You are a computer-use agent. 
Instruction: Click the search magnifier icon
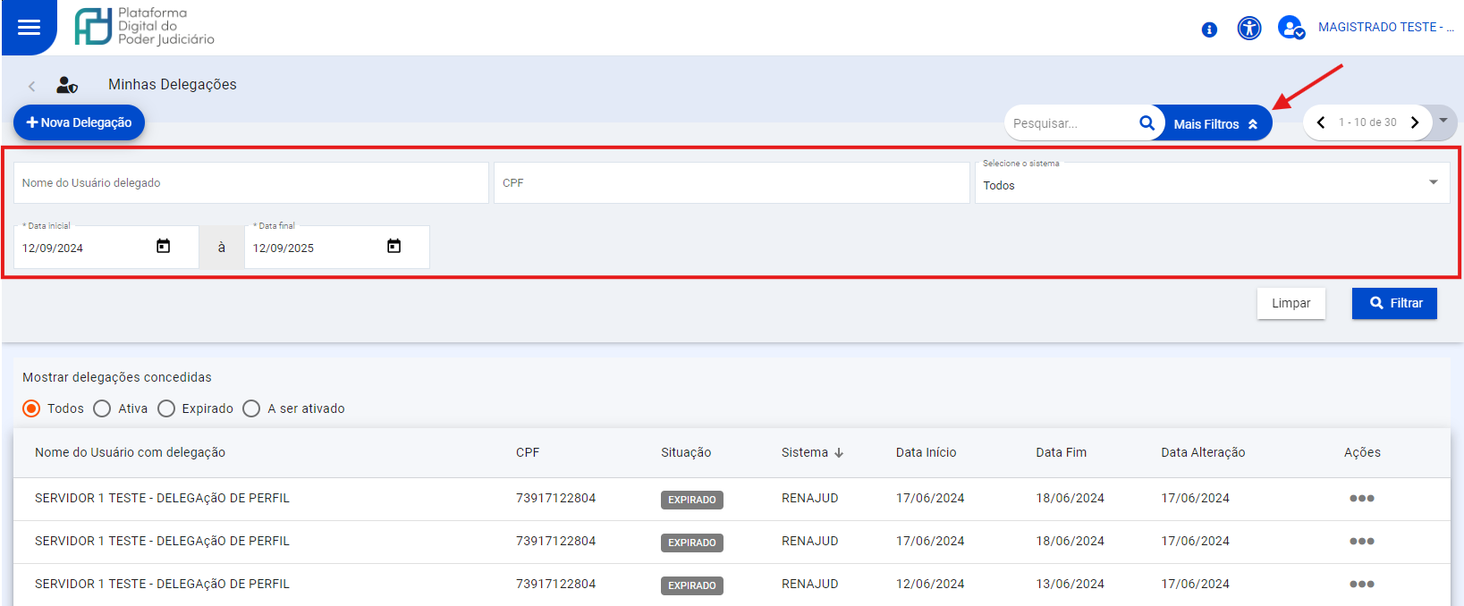click(1147, 123)
